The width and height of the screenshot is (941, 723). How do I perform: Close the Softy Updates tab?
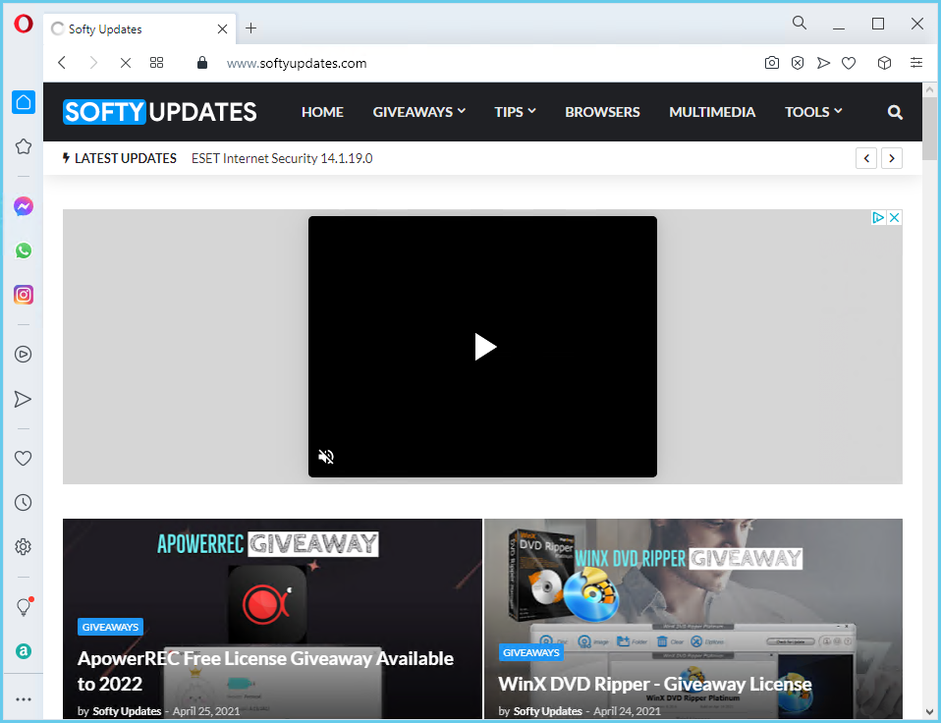pyautogui.click(x=222, y=28)
